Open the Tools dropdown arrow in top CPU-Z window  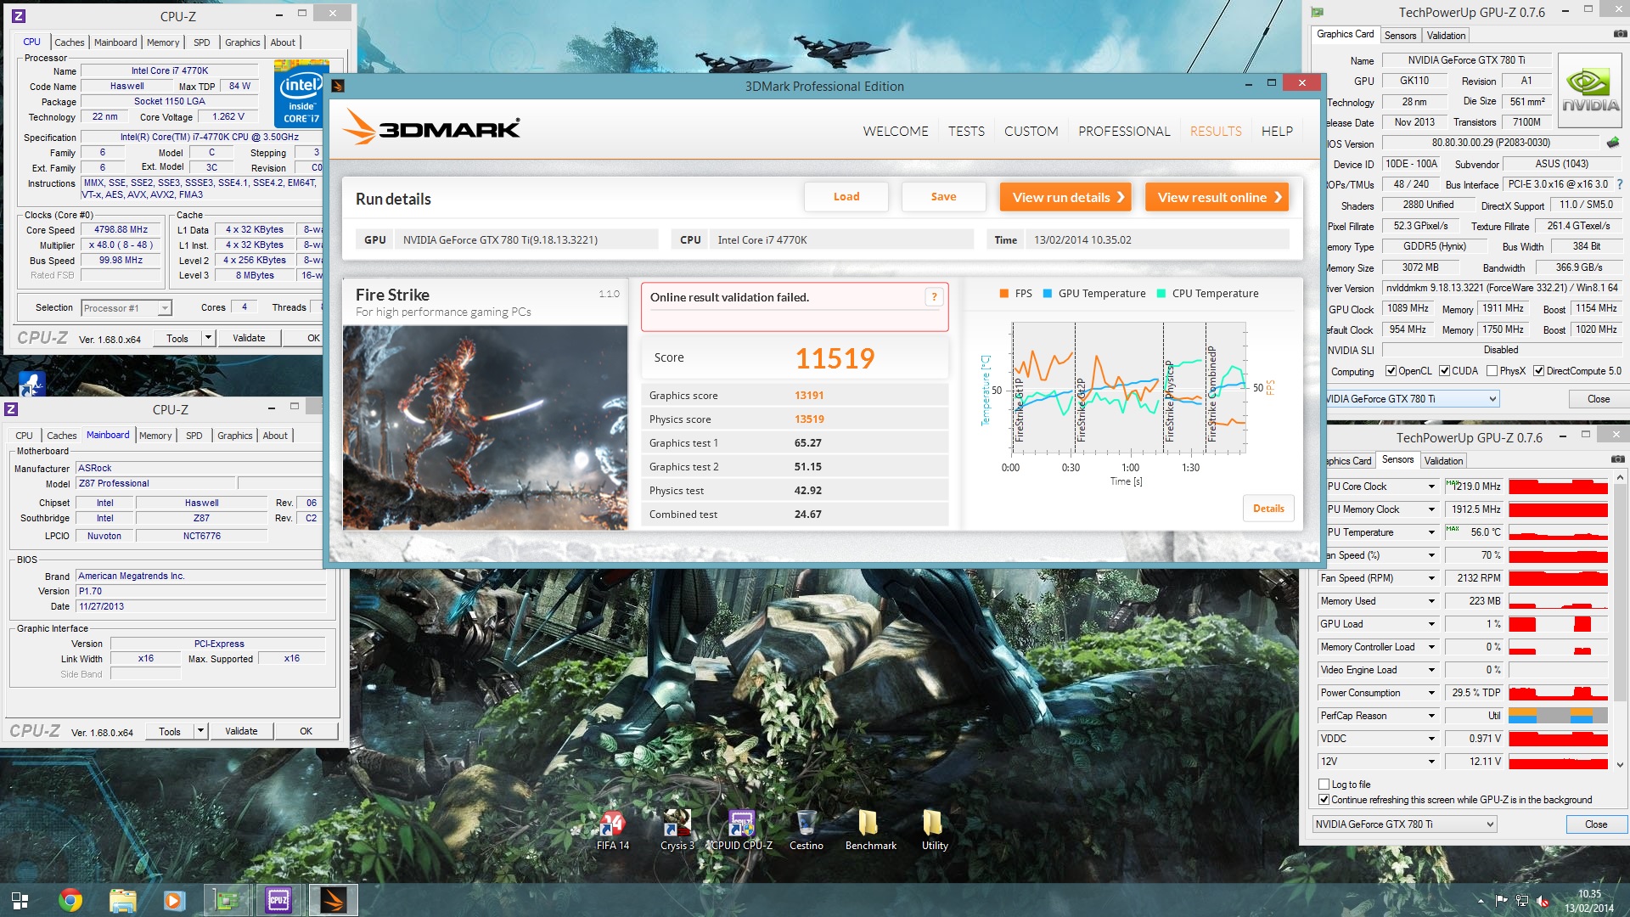coord(207,338)
